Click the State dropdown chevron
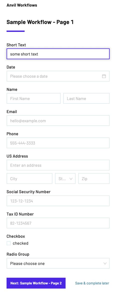The width and height of the screenshot is (118, 295). coord(71,179)
